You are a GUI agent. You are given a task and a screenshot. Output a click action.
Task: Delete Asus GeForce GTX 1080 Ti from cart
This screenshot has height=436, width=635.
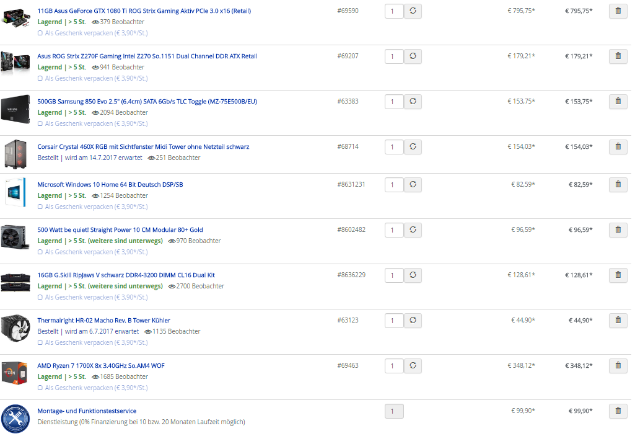point(618,11)
